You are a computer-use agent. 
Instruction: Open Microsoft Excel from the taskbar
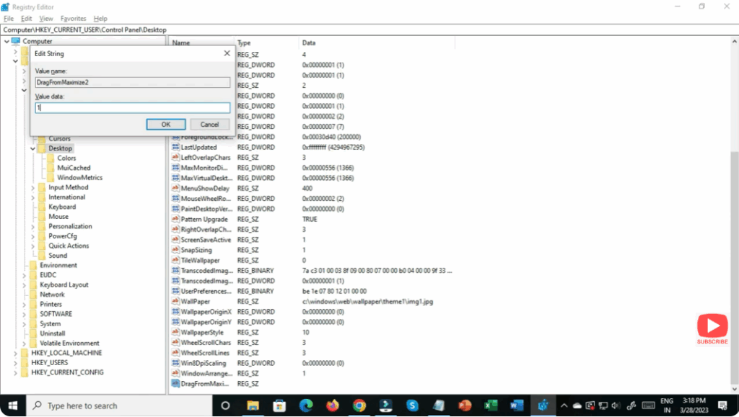[491, 405]
